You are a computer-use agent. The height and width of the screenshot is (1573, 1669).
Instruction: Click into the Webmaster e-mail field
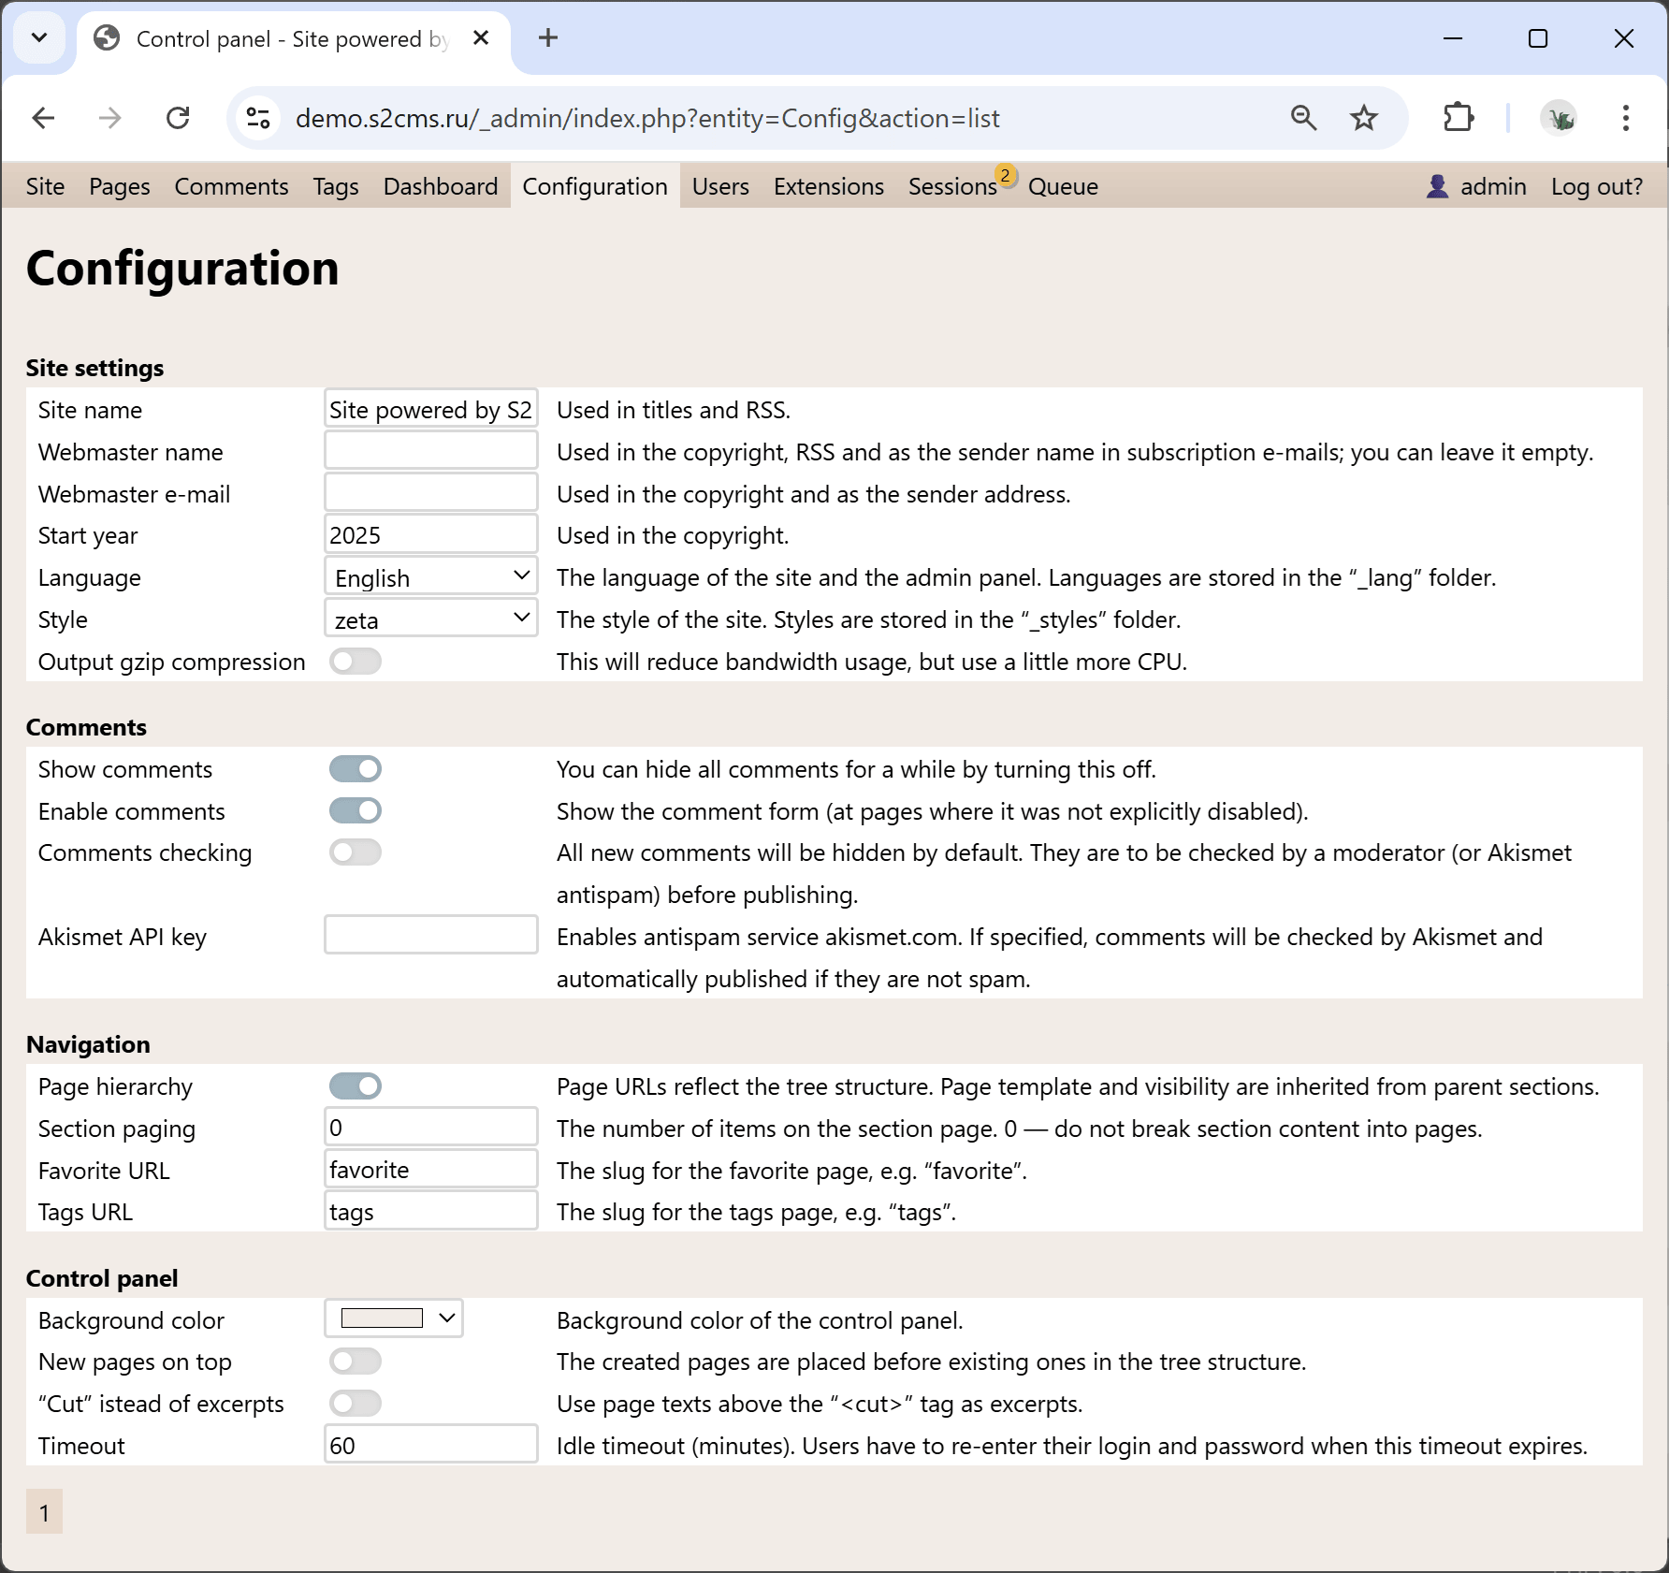coord(431,492)
